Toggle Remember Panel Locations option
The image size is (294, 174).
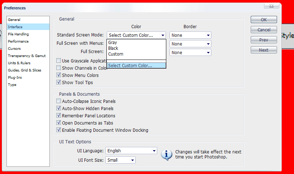tap(59, 116)
